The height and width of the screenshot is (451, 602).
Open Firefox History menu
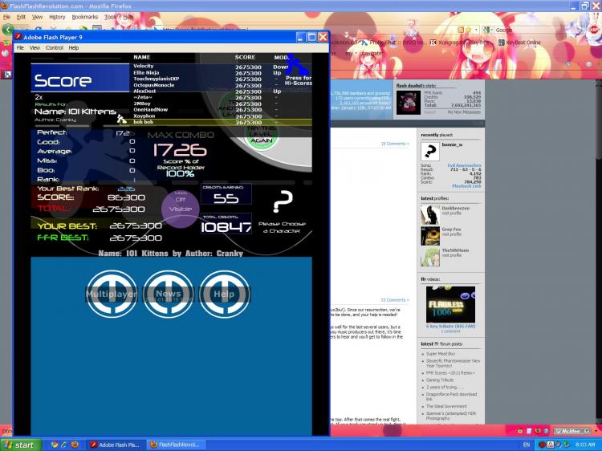(x=57, y=18)
